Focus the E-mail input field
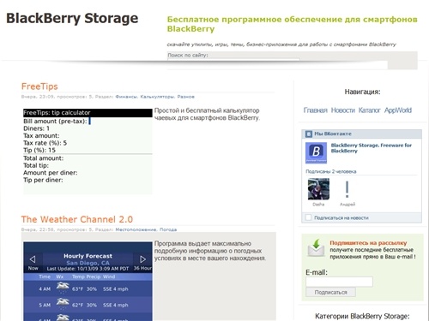The image size is (429, 321). click(x=339, y=282)
